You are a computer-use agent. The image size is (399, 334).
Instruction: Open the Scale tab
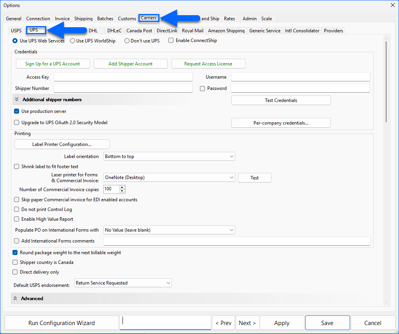pyautogui.click(x=267, y=19)
